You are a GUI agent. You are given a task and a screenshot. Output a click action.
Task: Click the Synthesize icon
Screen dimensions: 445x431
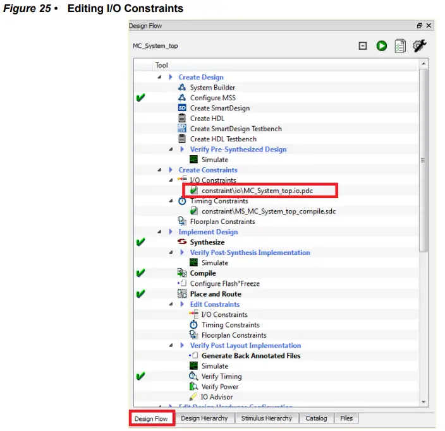(183, 242)
